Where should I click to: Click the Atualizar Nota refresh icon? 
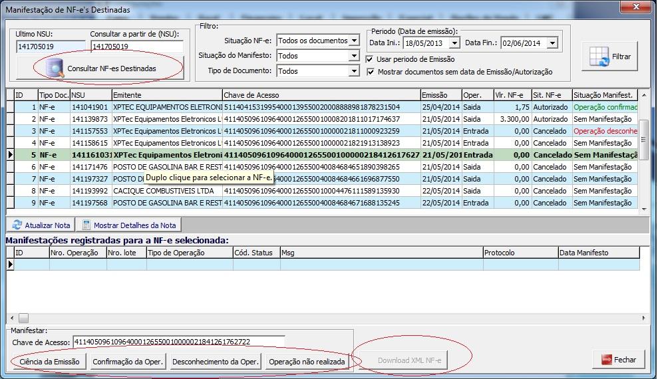[17, 225]
